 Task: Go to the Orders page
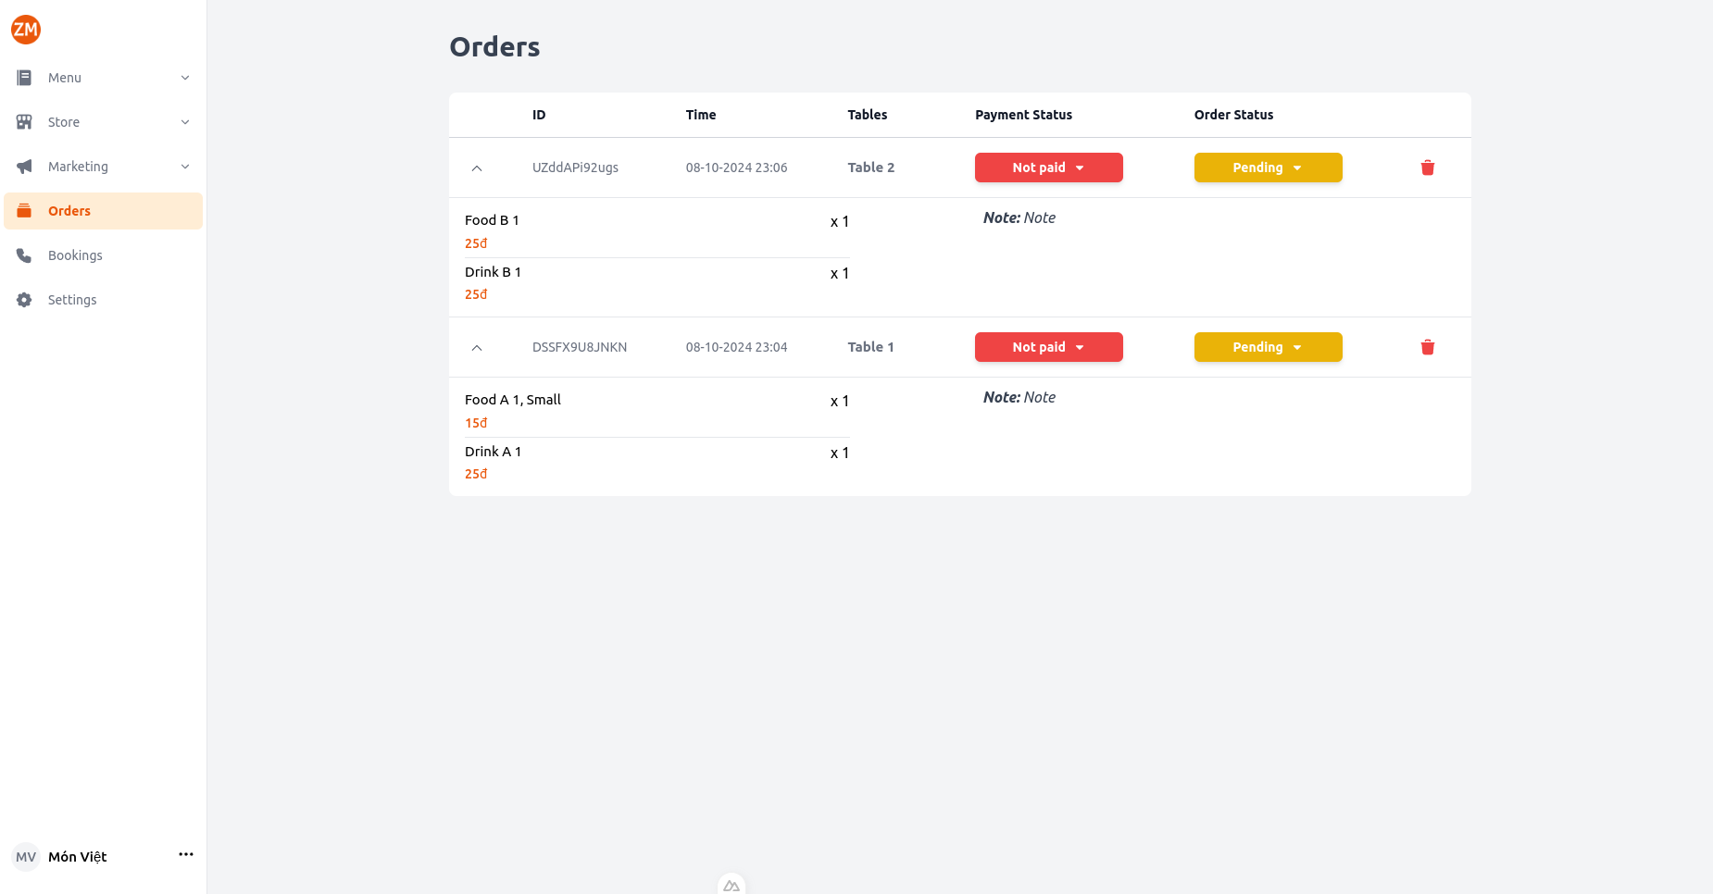pos(69,211)
